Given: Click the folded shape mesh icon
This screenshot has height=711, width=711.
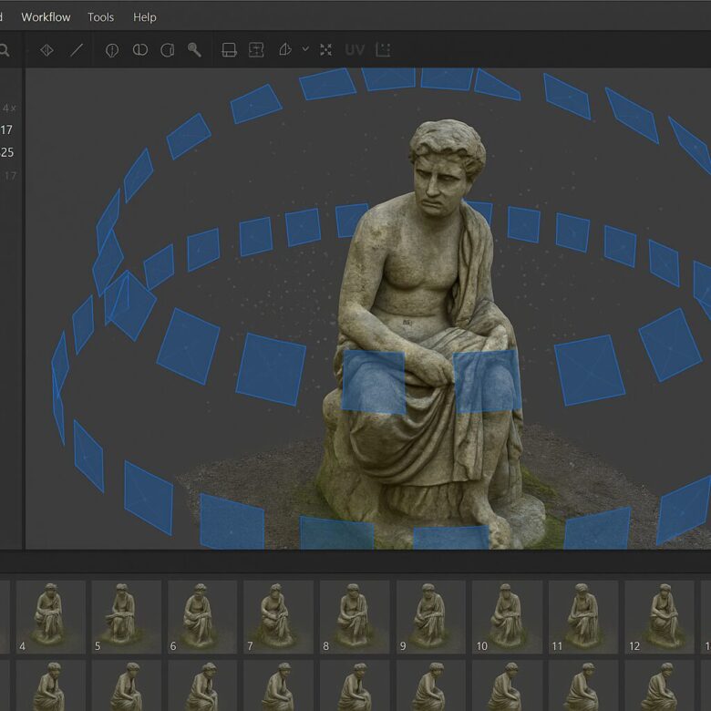Looking at the screenshot, I should click(x=285, y=49).
